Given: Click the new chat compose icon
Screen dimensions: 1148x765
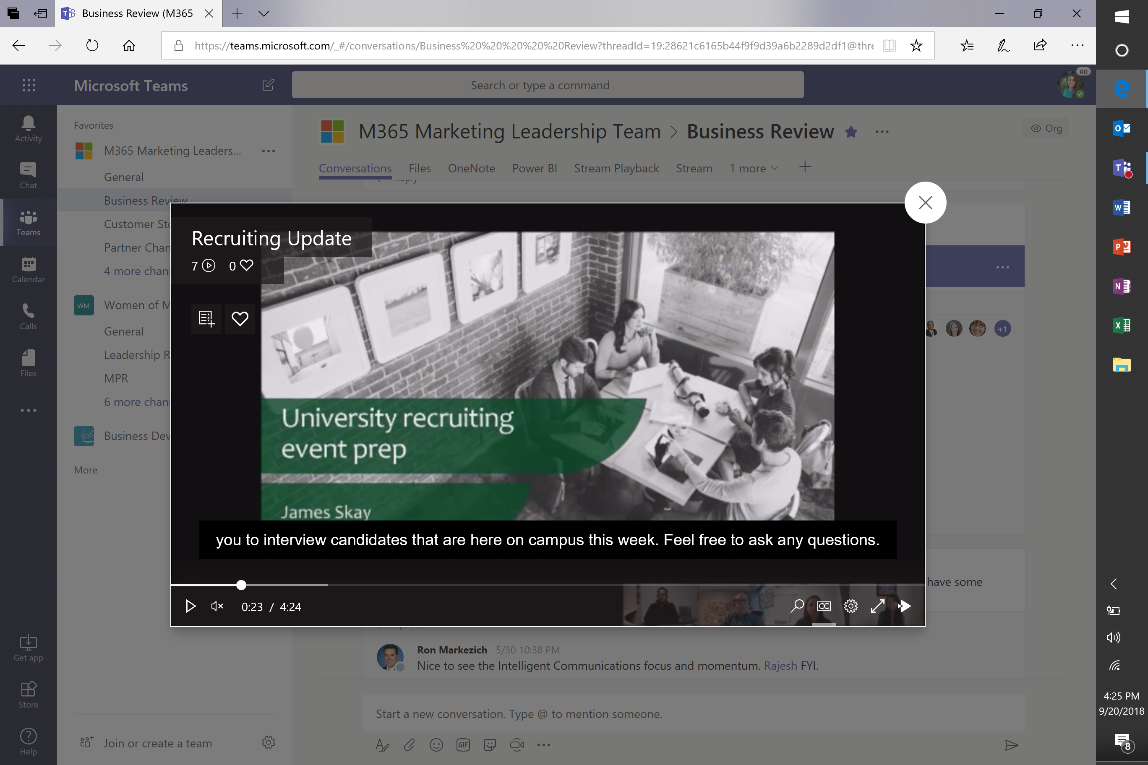Looking at the screenshot, I should point(268,86).
